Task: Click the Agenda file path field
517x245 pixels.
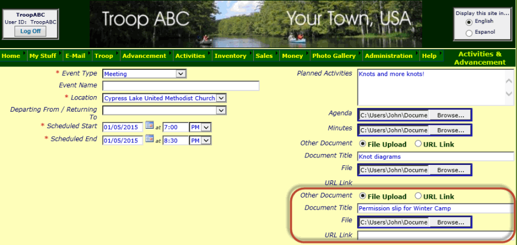Action: pos(394,115)
